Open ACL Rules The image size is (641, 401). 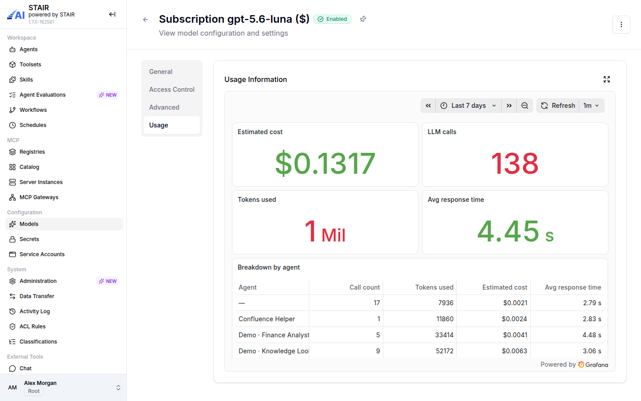64,327
